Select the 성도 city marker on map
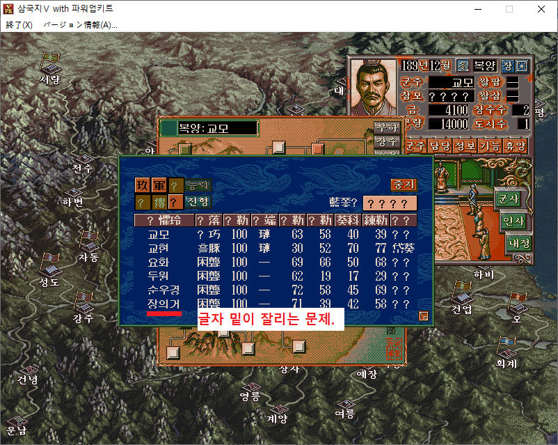The width and height of the screenshot is (558, 445). pyautogui.click(x=49, y=270)
